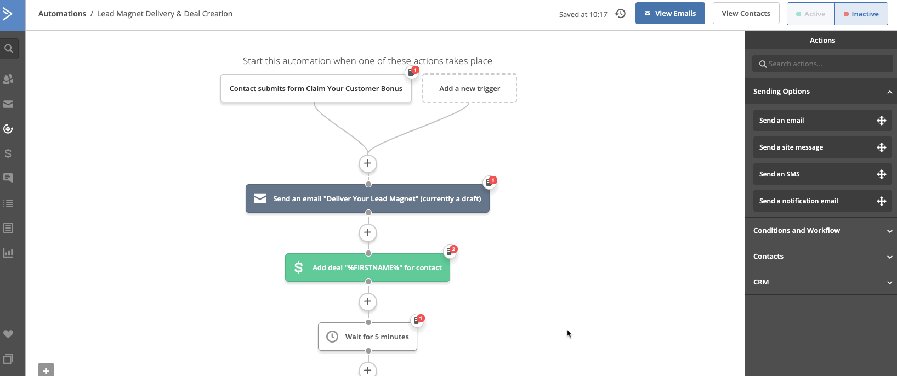Click the View Emails button
The height and width of the screenshot is (376, 897).
(670, 13)
